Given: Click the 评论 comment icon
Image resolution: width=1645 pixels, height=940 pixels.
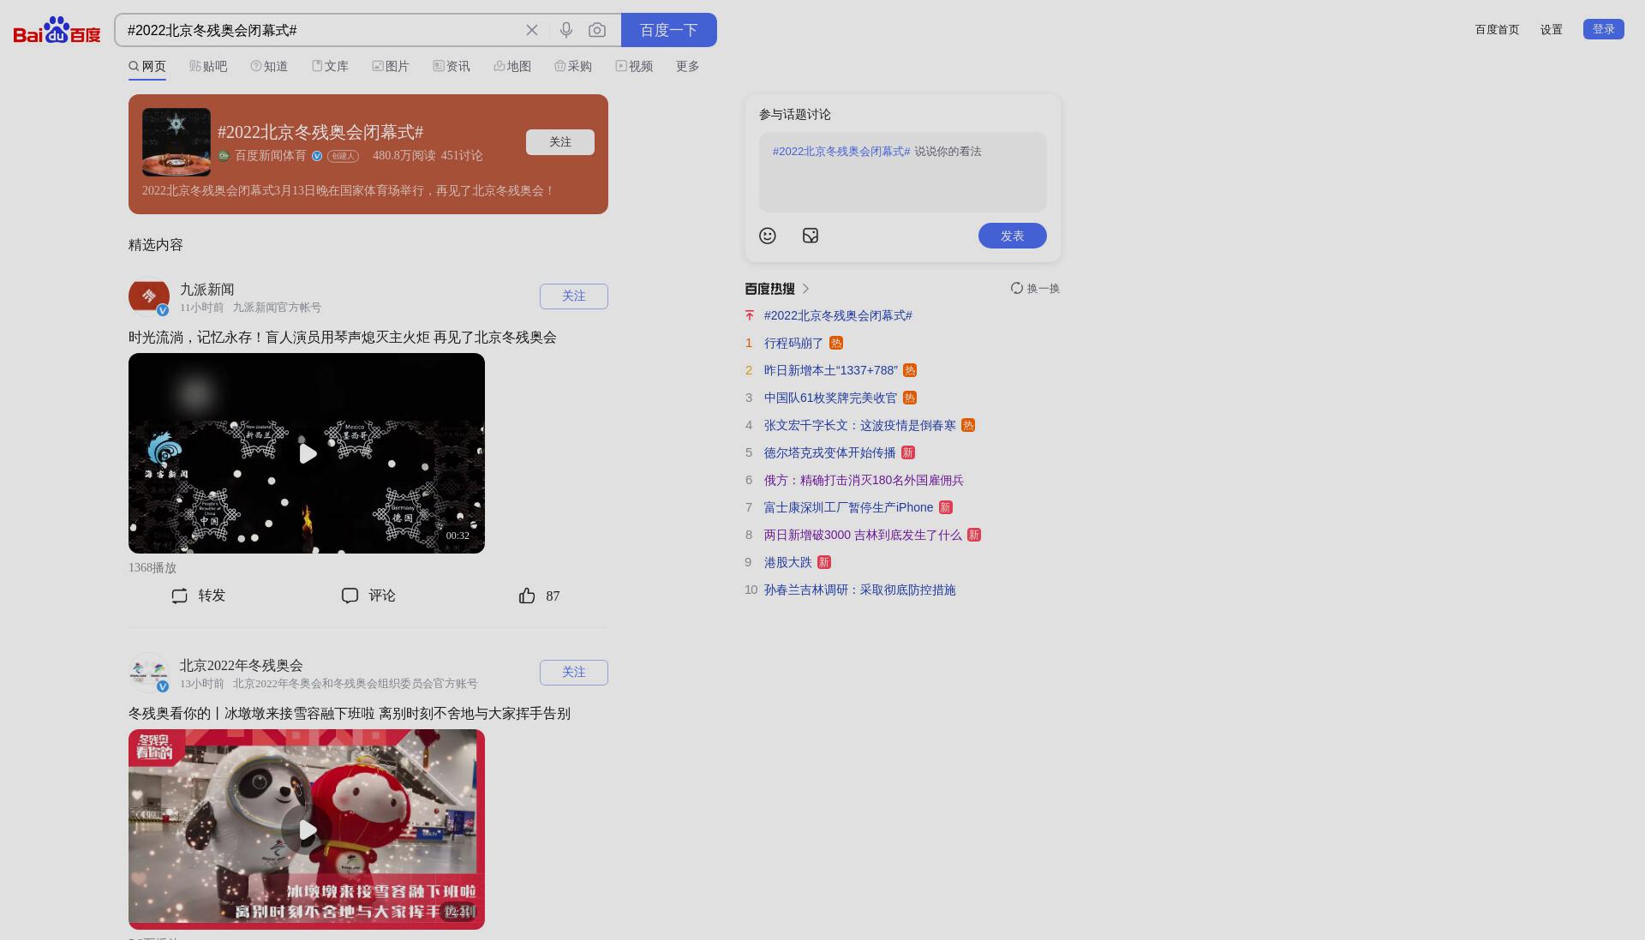Looking at the screenshot, I should (350, 596).
